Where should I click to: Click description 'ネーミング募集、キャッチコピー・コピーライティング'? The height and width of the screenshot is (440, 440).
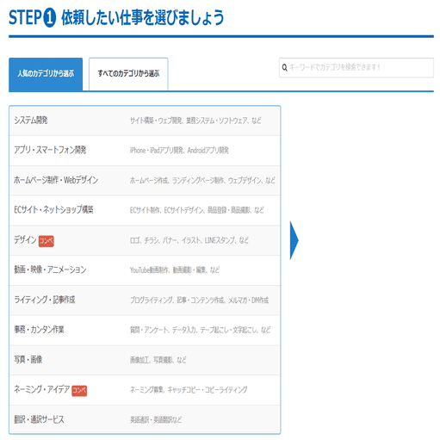tap(189, 390)
